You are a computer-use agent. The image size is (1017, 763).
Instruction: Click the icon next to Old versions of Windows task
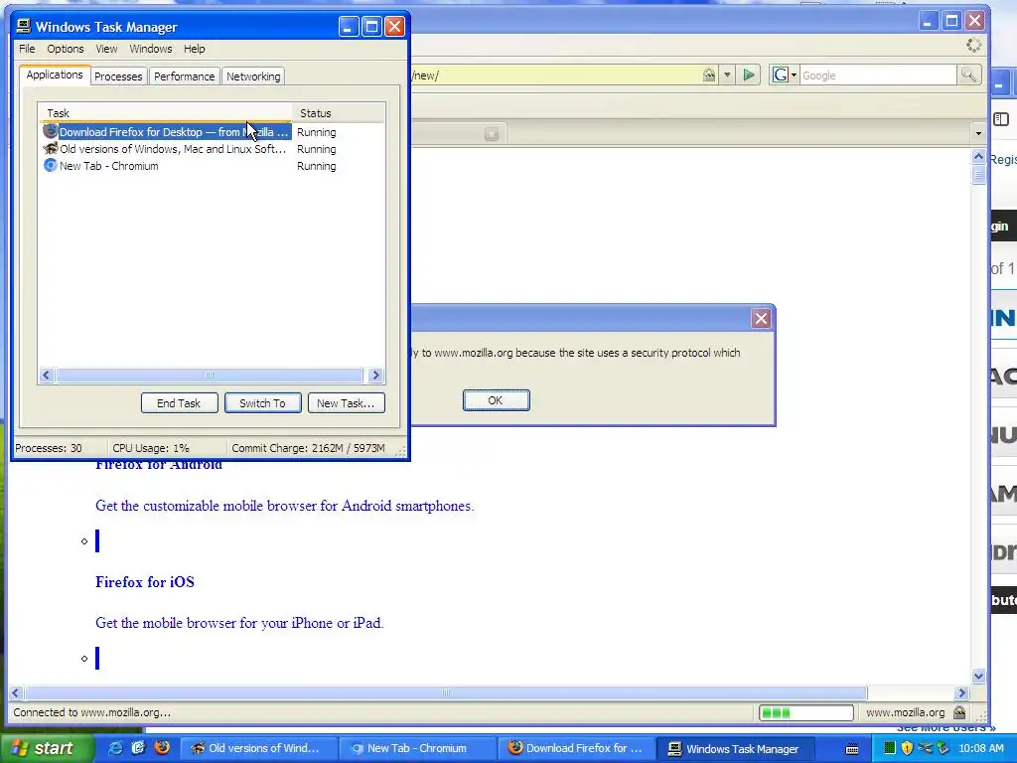click(x=50, y=149)
